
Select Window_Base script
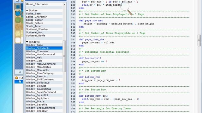(x=44, y=45)
